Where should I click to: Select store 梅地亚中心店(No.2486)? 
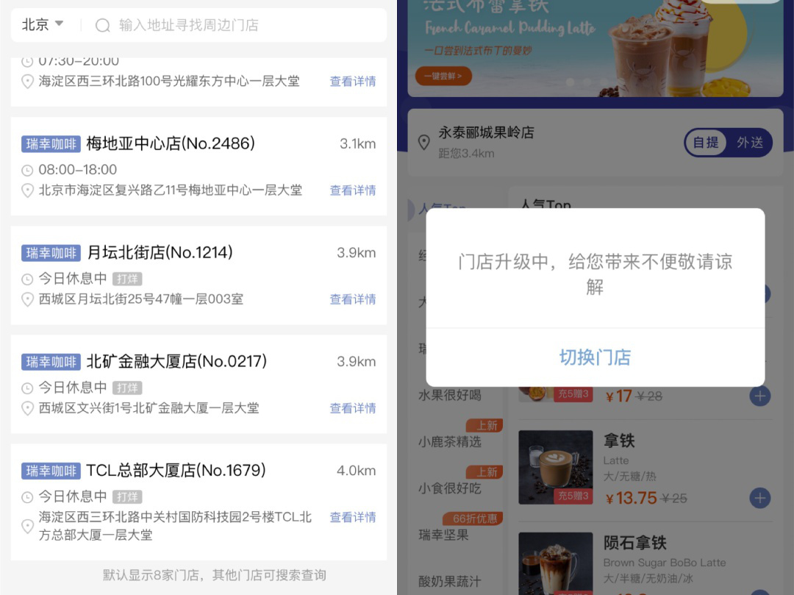coord(171,143)
